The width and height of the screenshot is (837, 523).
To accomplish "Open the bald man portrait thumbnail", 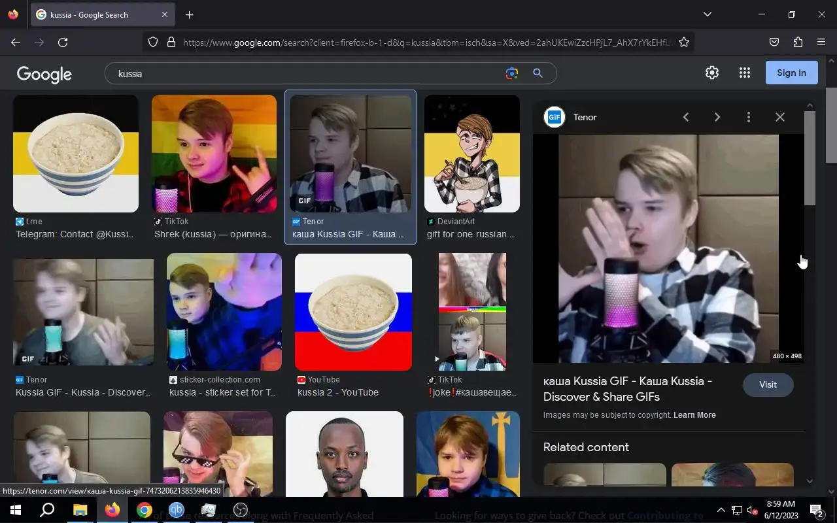I will [x=345, y=454].
